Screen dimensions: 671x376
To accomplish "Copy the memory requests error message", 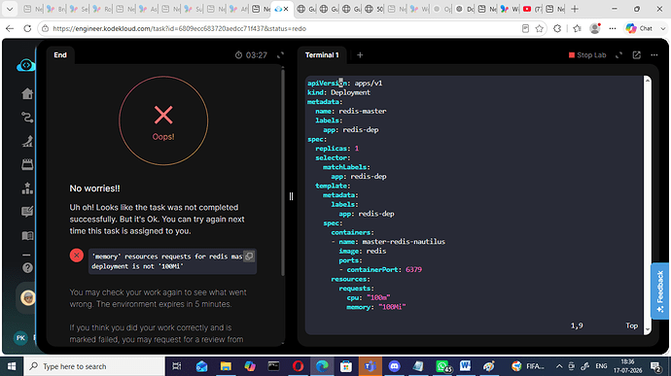I will point(249,256).
